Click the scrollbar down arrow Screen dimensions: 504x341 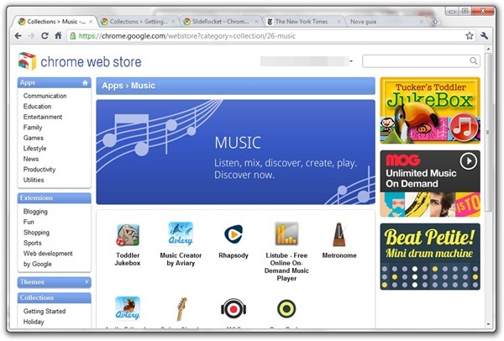488,324
